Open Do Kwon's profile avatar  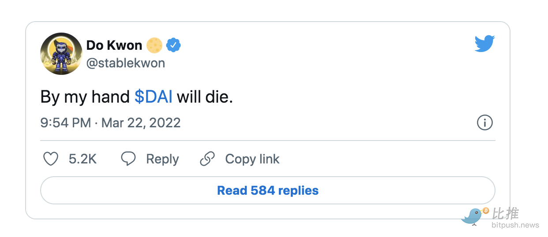coord(61,54)
